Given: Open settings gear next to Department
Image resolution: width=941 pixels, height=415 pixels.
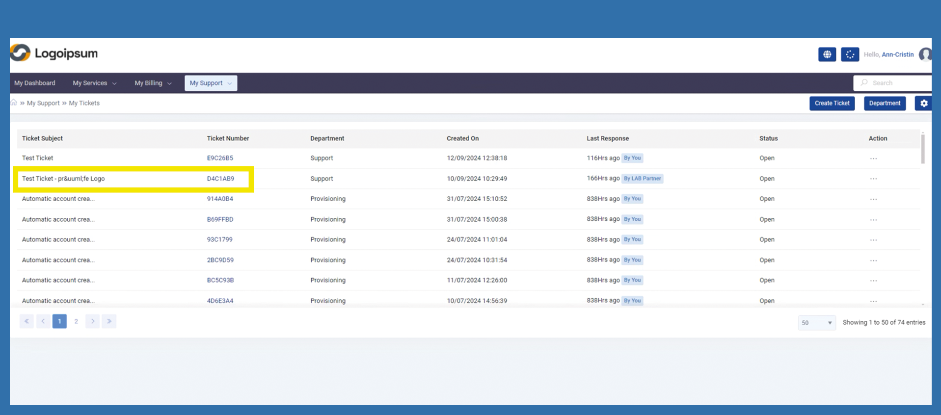Looking at the screenshot, I should point(923,104).
